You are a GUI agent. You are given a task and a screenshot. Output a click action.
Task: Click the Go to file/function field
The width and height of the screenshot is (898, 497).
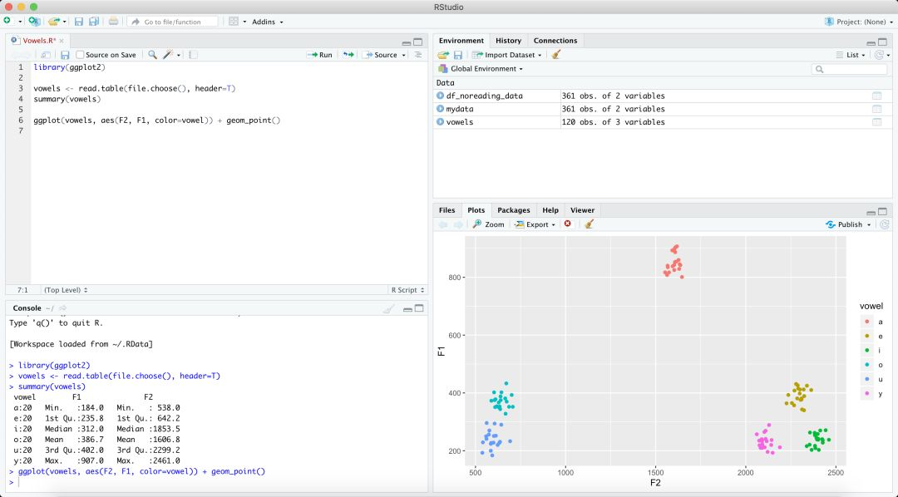click(x=173, y=22)
